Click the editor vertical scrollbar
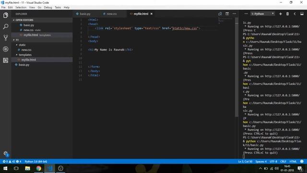307x173 pixels. click(x=236, y=67)
